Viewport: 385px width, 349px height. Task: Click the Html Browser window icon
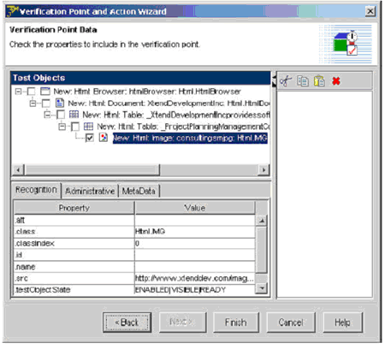45,92
